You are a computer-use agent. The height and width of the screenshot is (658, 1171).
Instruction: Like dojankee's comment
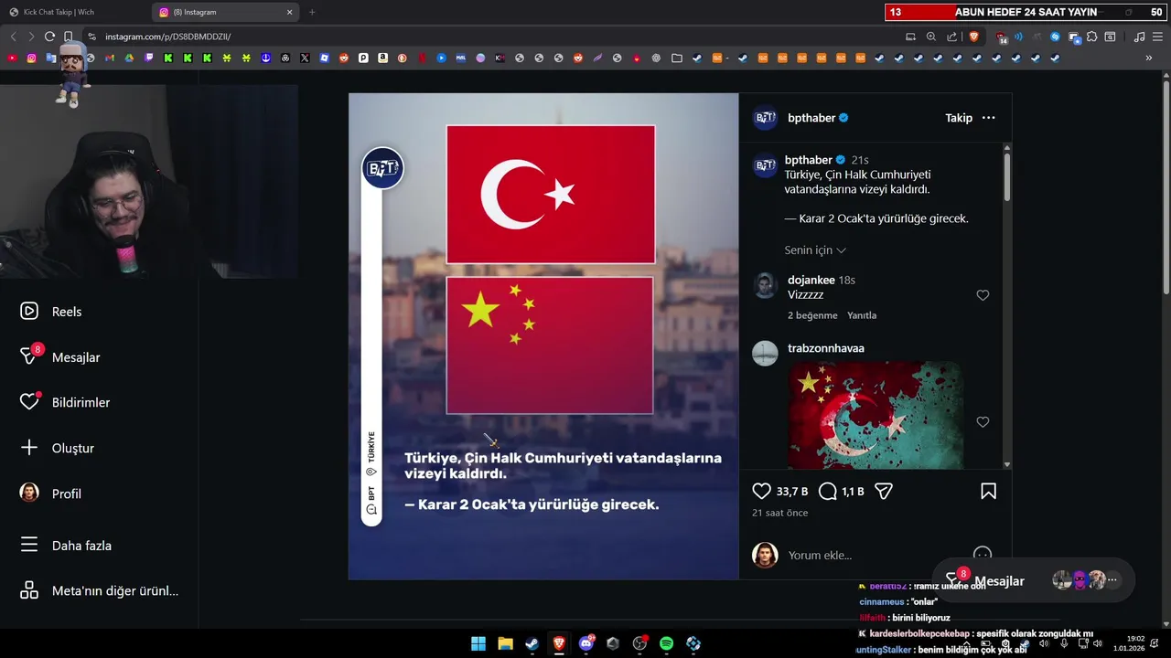coord(983,295)
